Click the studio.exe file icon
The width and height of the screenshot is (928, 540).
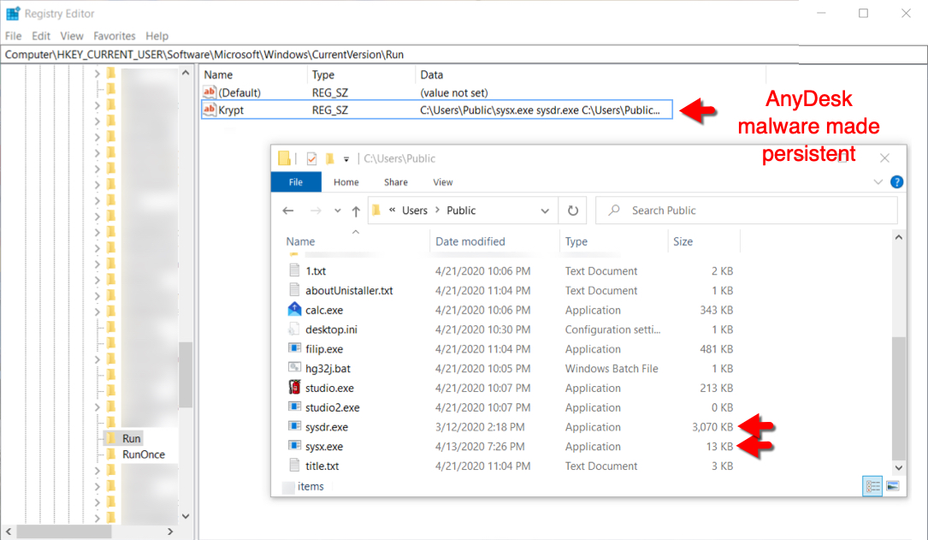pyautogui.click(x=294, y=388)
